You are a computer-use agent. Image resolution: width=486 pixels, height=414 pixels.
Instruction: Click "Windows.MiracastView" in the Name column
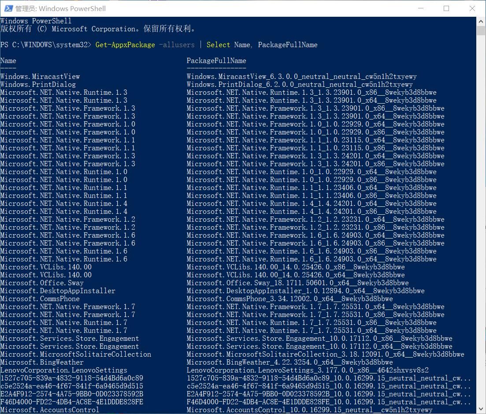pos(40,76)
